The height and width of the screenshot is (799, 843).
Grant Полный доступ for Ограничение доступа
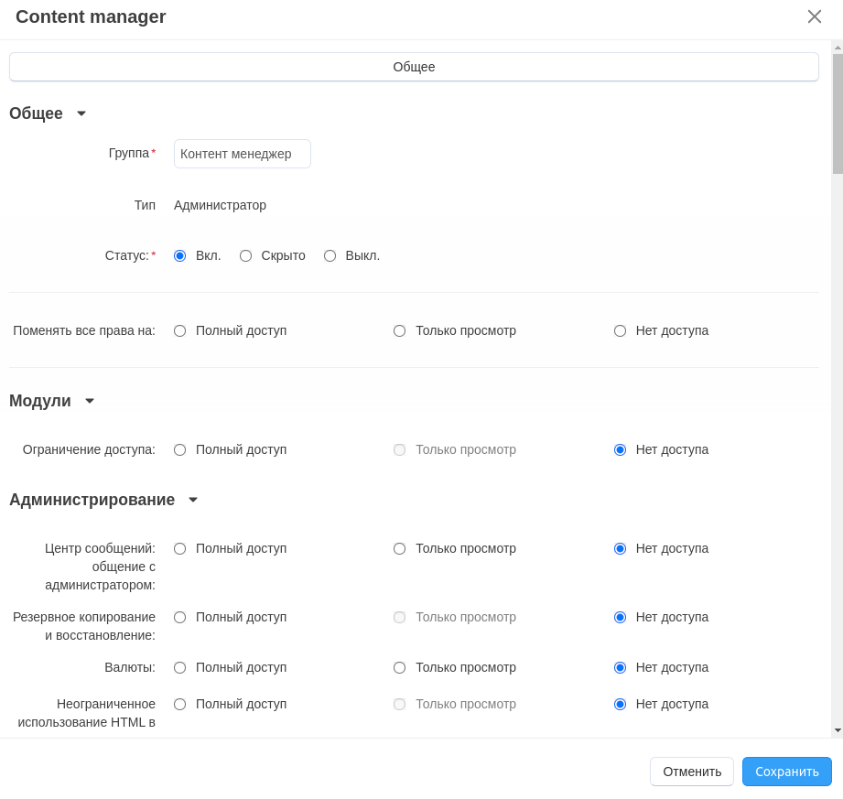[180, 450]
